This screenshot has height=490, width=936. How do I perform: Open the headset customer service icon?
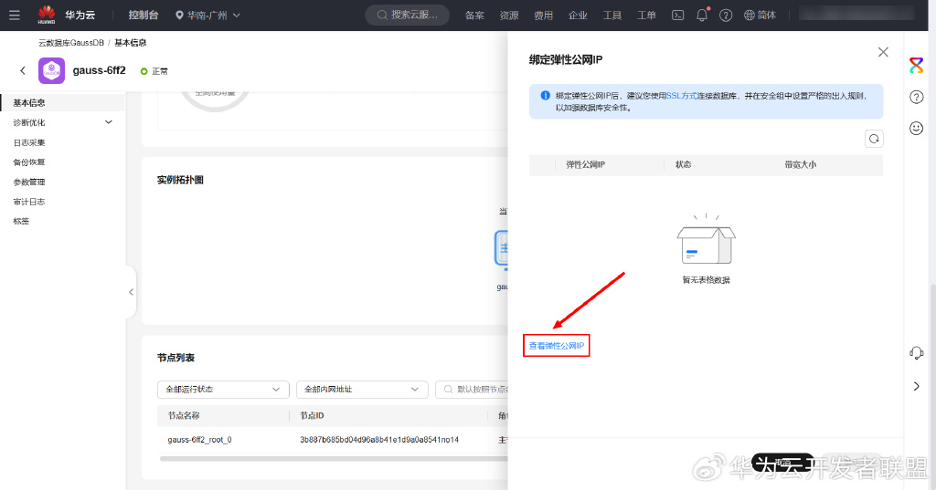(916, 353)
